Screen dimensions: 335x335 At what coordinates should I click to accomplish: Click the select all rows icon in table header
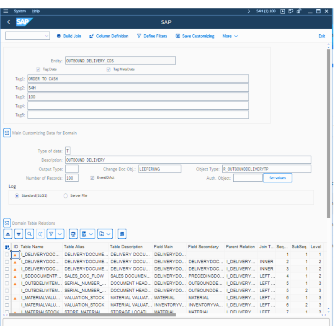tap(8, 247)
